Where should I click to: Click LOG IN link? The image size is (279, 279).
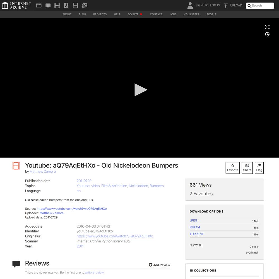click(x=215, y=5)
